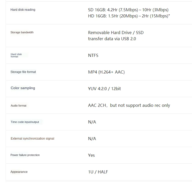Click the "Power failure protection" label
The height and width of the screenshot is (188, 192).
(x=25, y=155)
